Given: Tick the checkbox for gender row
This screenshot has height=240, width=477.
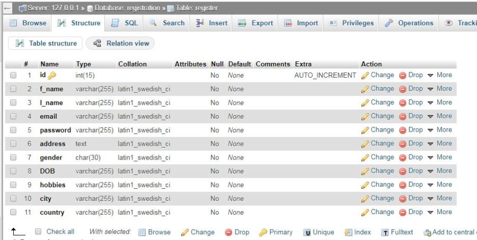Looking at the screenshot, I should 13,157.
